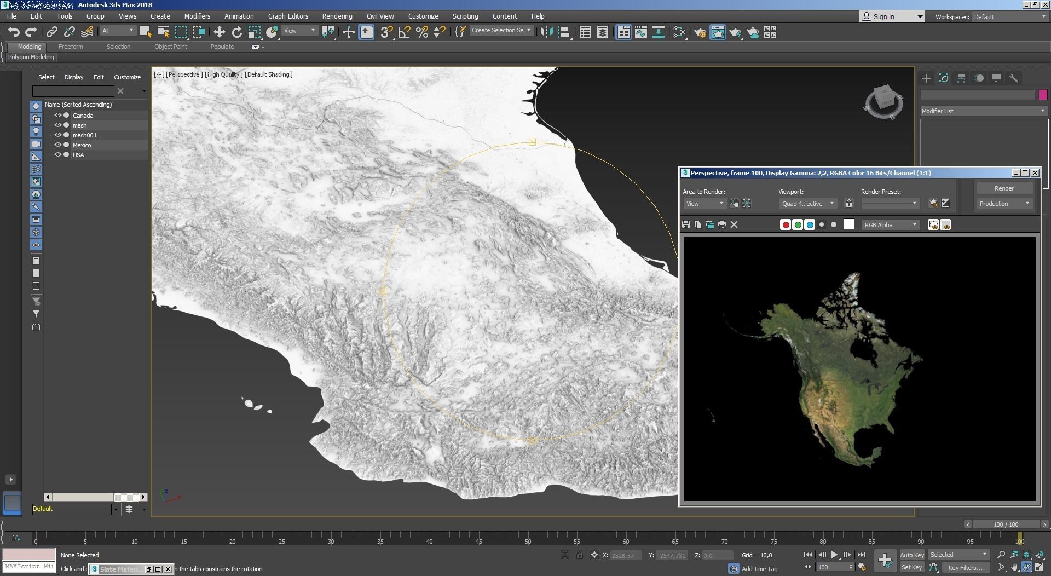Click the Scene Explorer horizontal scrollbar

coord(95,497)
